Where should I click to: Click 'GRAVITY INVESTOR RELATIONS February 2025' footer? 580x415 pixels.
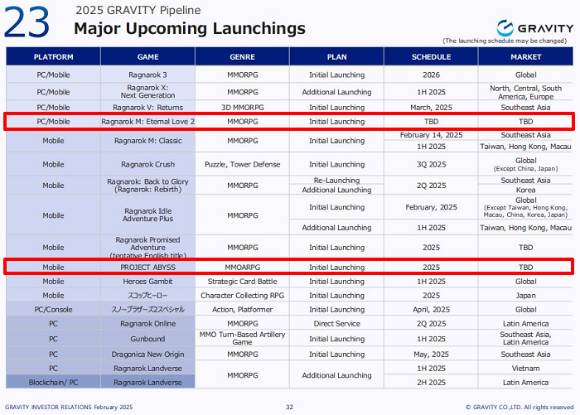69,407
